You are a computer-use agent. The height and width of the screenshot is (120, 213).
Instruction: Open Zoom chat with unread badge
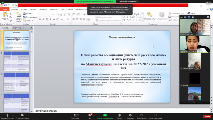(90, 115)
